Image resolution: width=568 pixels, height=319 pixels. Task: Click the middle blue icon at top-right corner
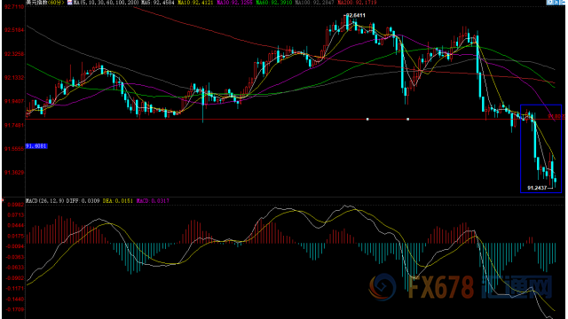pos(556,2)
